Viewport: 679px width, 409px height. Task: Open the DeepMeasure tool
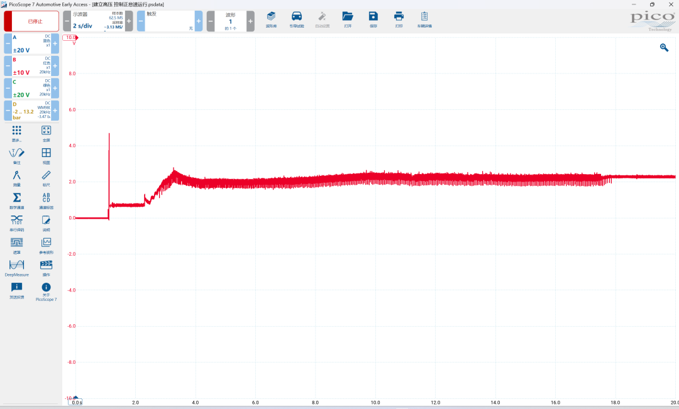(17, 268)
